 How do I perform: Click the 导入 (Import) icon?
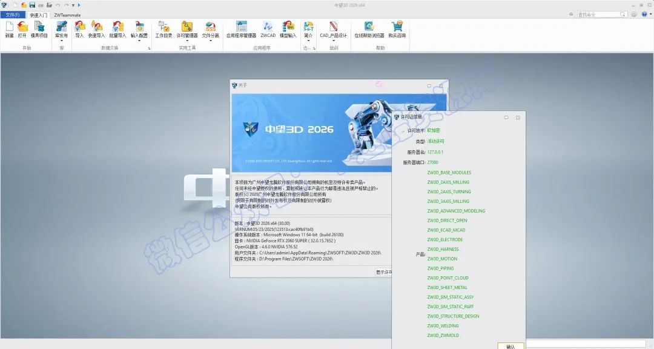pyautogui.click(x=79, y=27)
